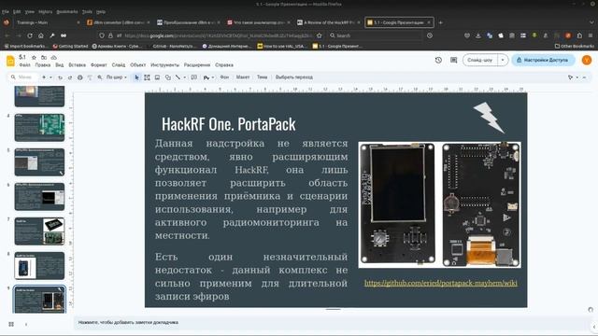Open the Firefox hamburger menu
The image size is (598, 336).
(591, 35)
